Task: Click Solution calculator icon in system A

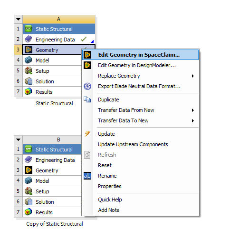Action: (29, 81)
